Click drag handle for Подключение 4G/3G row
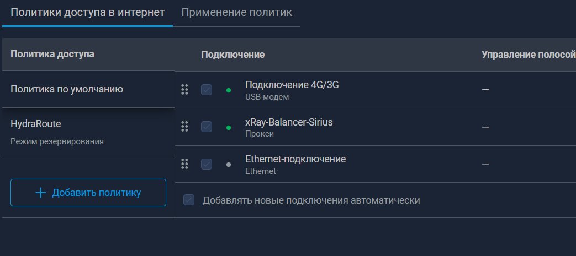This screenshot has height=256, width=576. pyautogui.click(x=185, y=90)
